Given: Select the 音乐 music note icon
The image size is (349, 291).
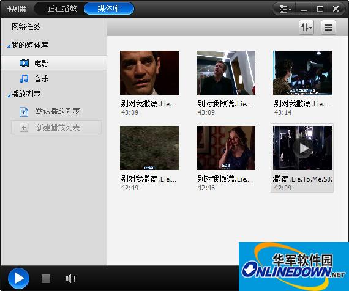Looking at the screenshot, I should 24,78.
